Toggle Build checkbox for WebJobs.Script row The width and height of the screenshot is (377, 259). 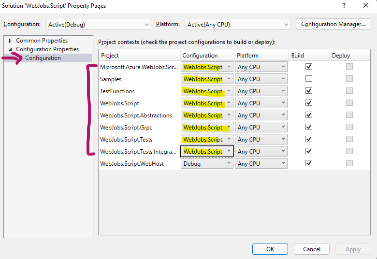(x=309, y=103)
